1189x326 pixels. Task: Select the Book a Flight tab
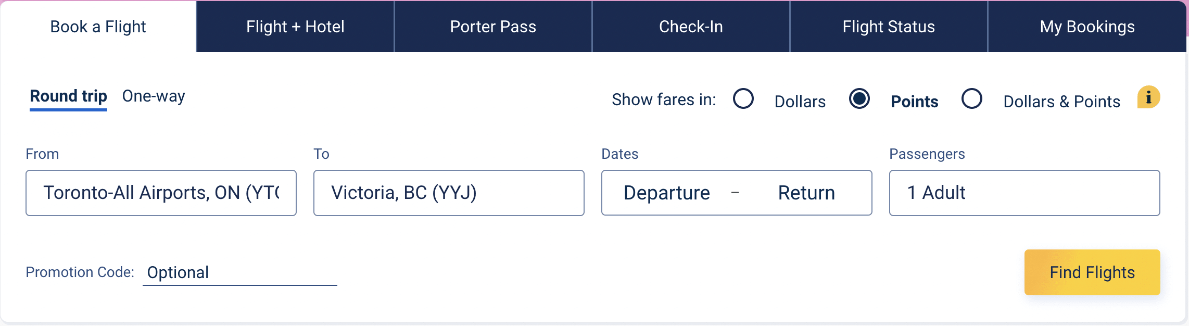[x=98, y=27]
